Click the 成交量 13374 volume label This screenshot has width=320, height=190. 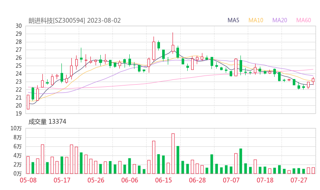(x=47, y=122)
